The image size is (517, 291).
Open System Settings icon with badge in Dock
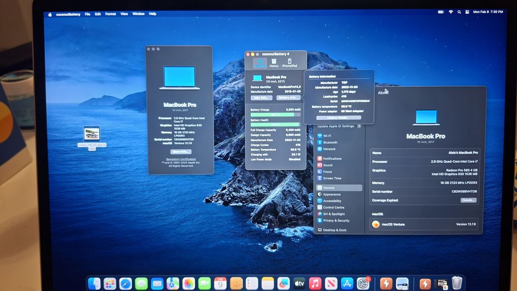pos(363,283)
